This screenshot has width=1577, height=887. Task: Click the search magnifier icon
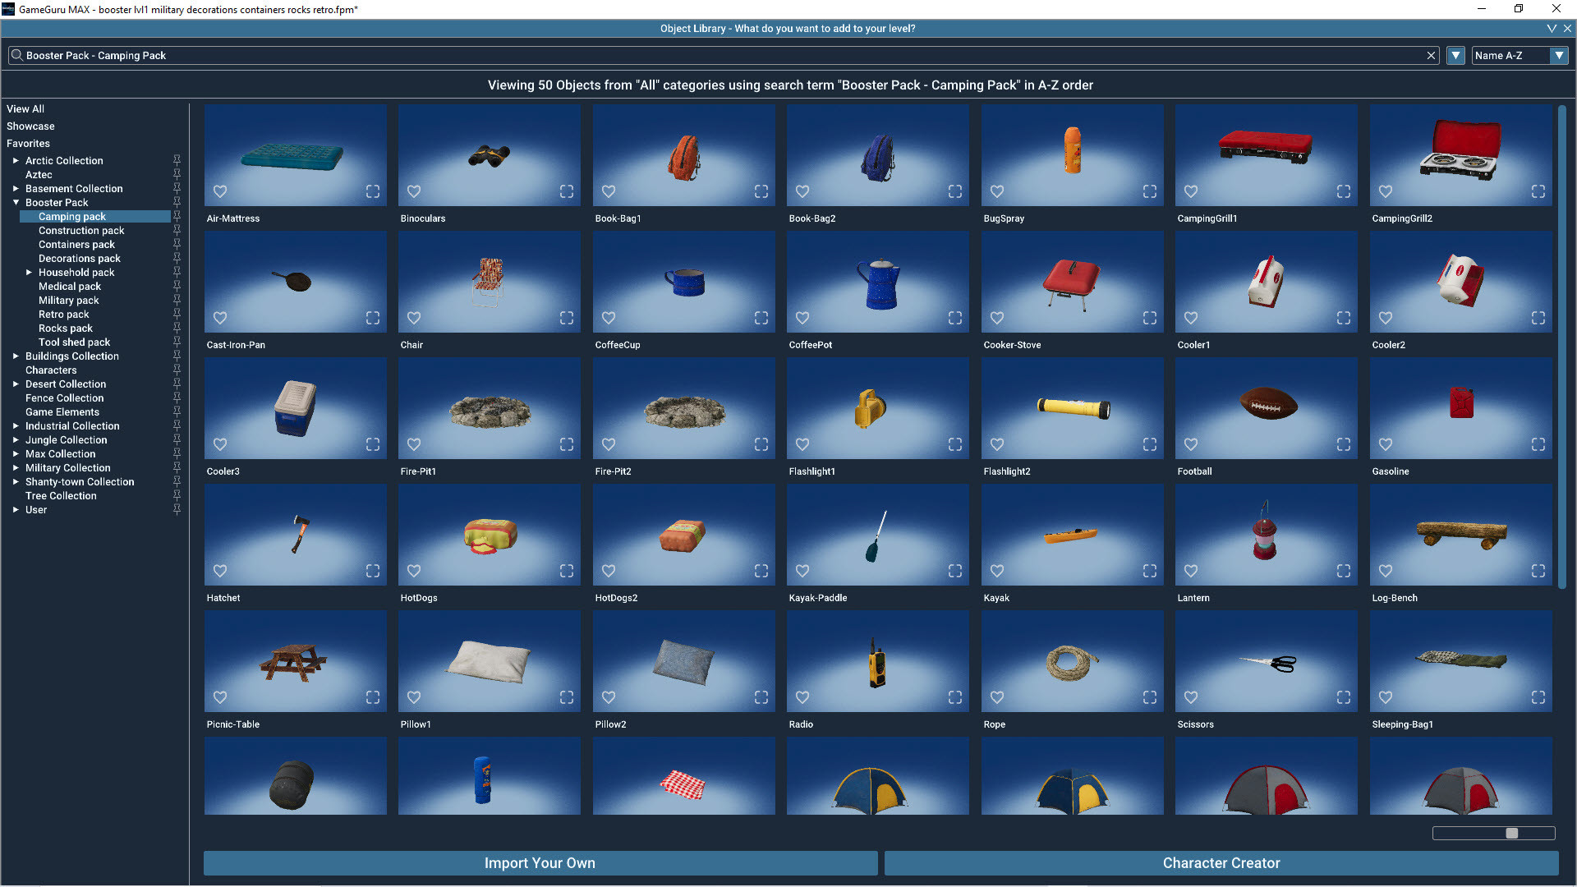coord(16,55)
